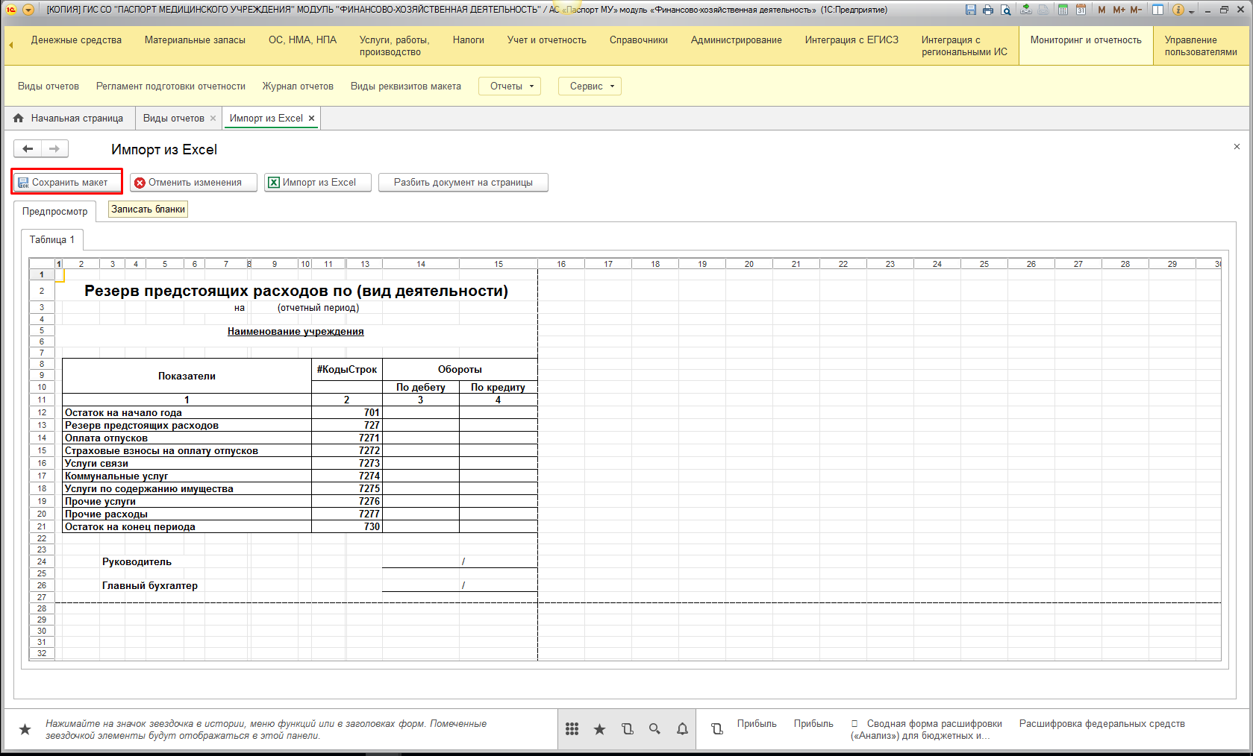The height and width of the screenshot is (756, 1253).
Task: Open print preview from the title bar
Action: click(1006, 10)
